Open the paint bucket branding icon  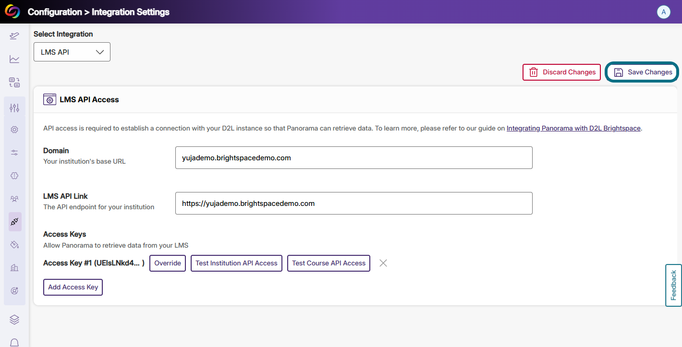pos(14,245)
